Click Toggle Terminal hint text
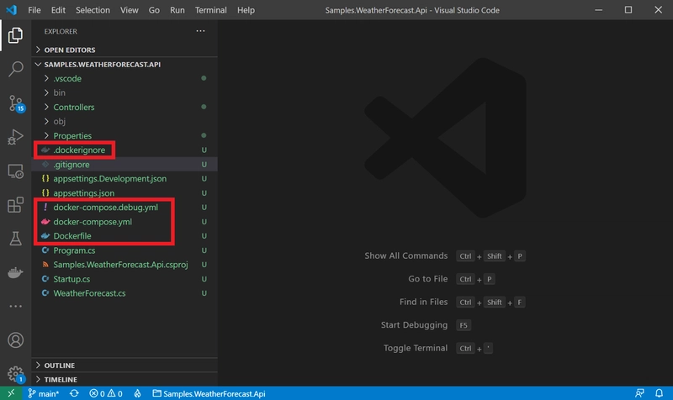The height and width of the screenshot is (400, 673). pyautogui.click(x=416, y=348)
